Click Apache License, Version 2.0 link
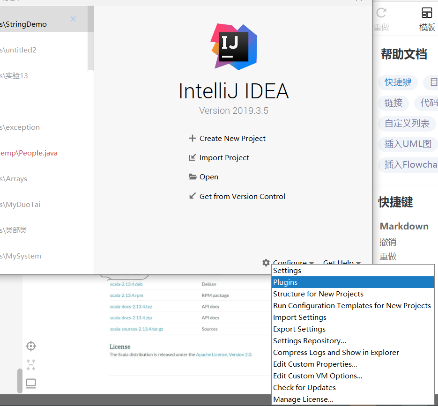The image size is (438, 406). coord(224,354)
